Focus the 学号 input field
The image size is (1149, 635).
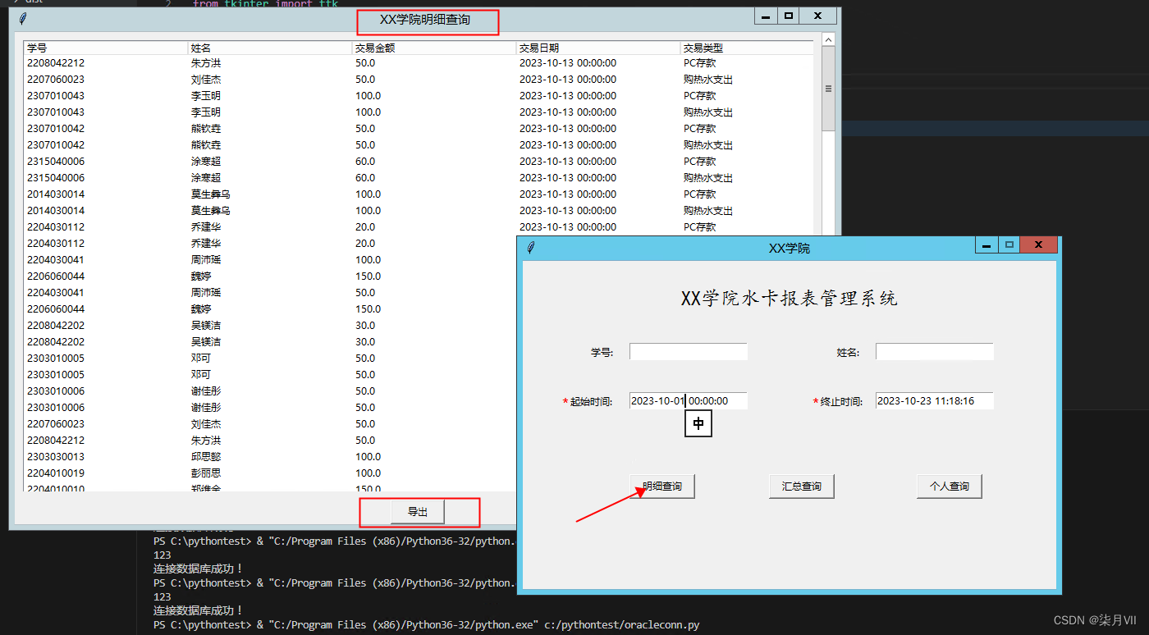(689, 351)
